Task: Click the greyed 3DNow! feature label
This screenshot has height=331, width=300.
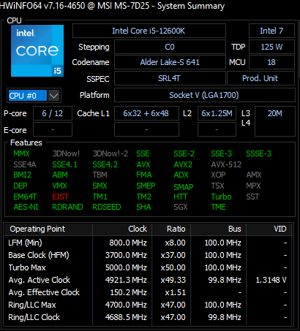Action: (66, 153)
